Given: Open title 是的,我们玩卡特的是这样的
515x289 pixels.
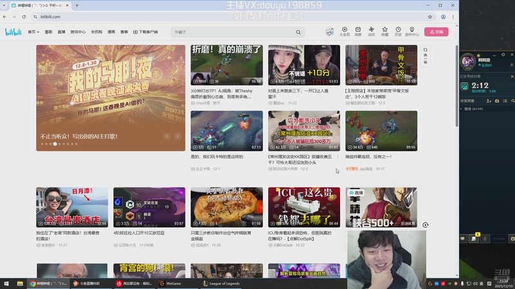Looking at the screenshot, I should pos(217,157).
